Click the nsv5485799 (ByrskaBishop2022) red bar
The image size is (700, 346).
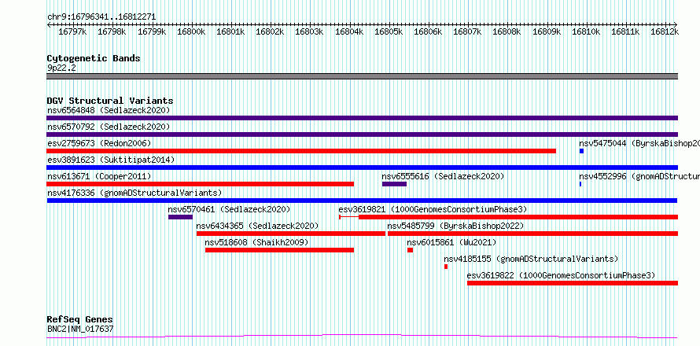[533, 234]
